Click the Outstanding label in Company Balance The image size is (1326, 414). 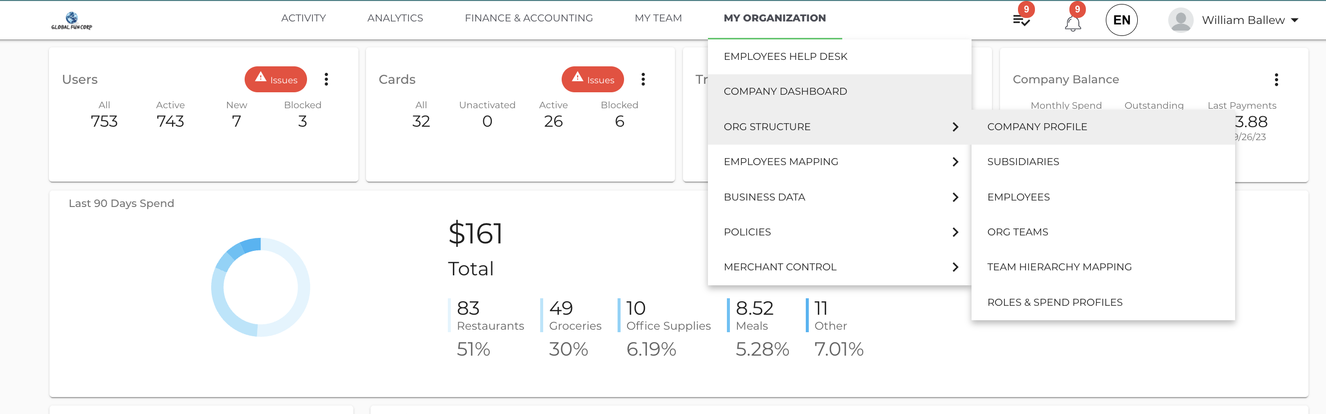pyautogui.click(x=1154, y=105)
